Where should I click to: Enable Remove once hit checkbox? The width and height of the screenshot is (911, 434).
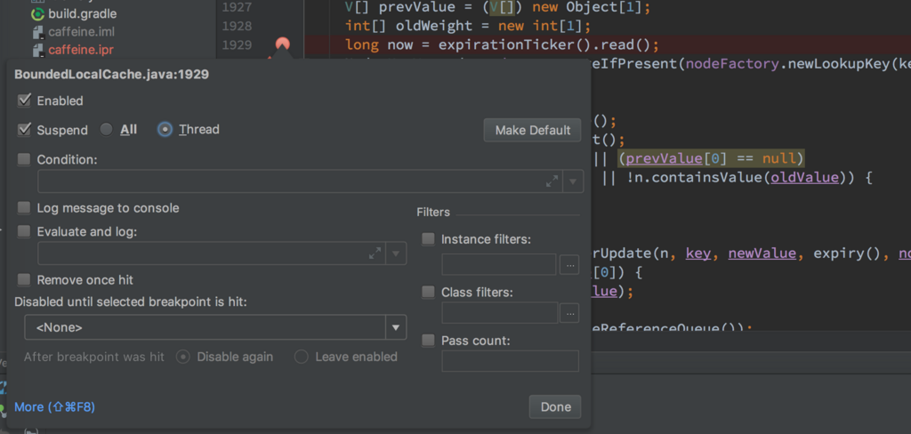tap(24, 279)
